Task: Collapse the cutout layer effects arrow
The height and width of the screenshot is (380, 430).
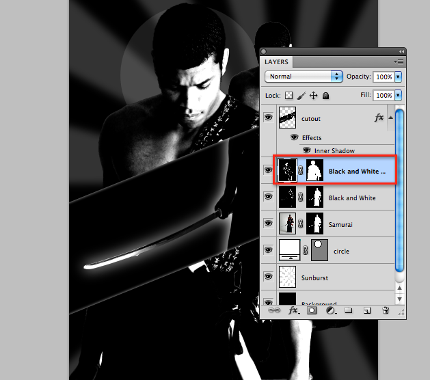Action: click(x=391, y=118)
